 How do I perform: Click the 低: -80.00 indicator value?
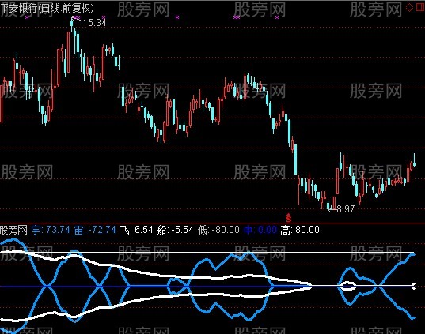click(x=218, y=230)
